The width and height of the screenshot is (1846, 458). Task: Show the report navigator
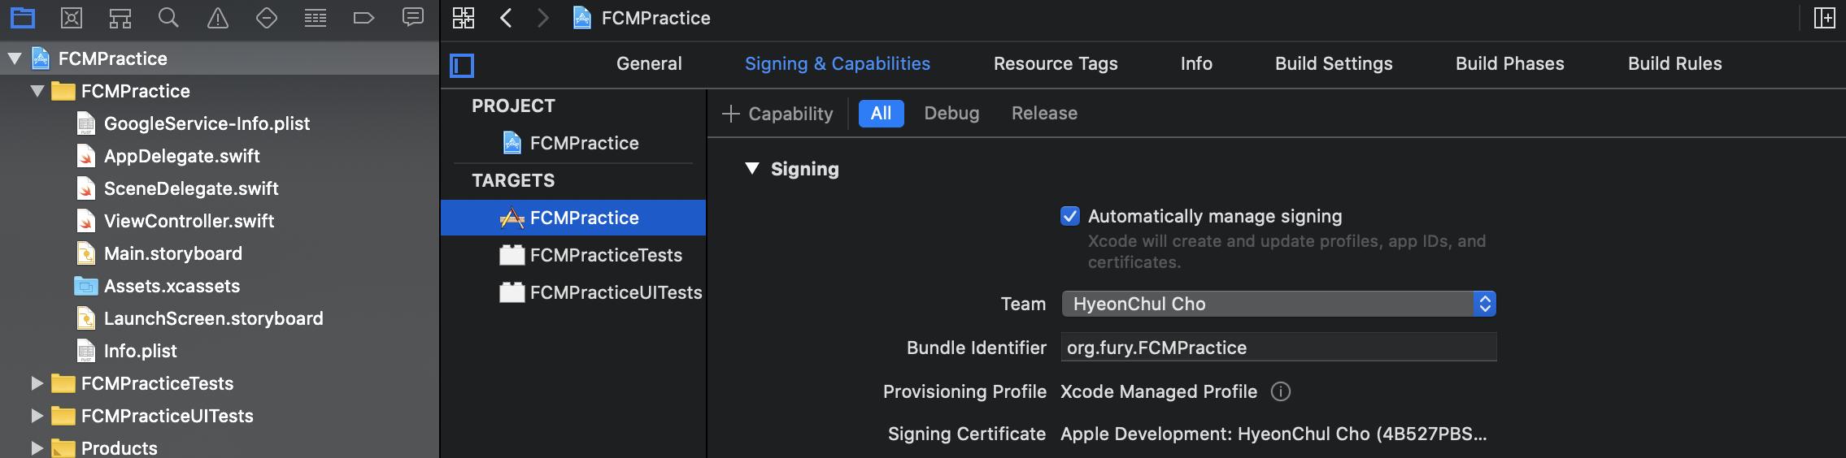click(x=412, y=18)
